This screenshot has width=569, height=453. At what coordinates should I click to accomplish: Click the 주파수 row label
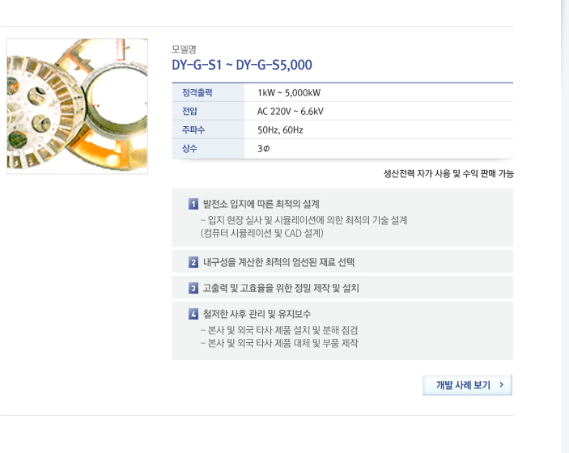(x=193, y=130)
